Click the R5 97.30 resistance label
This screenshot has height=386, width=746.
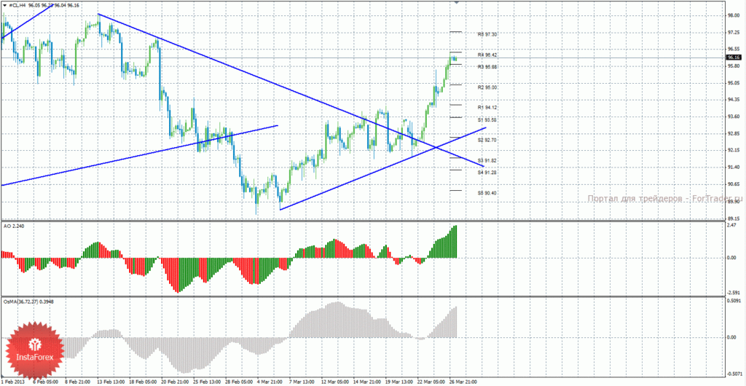pyautogui.click(x=487, y=35)
